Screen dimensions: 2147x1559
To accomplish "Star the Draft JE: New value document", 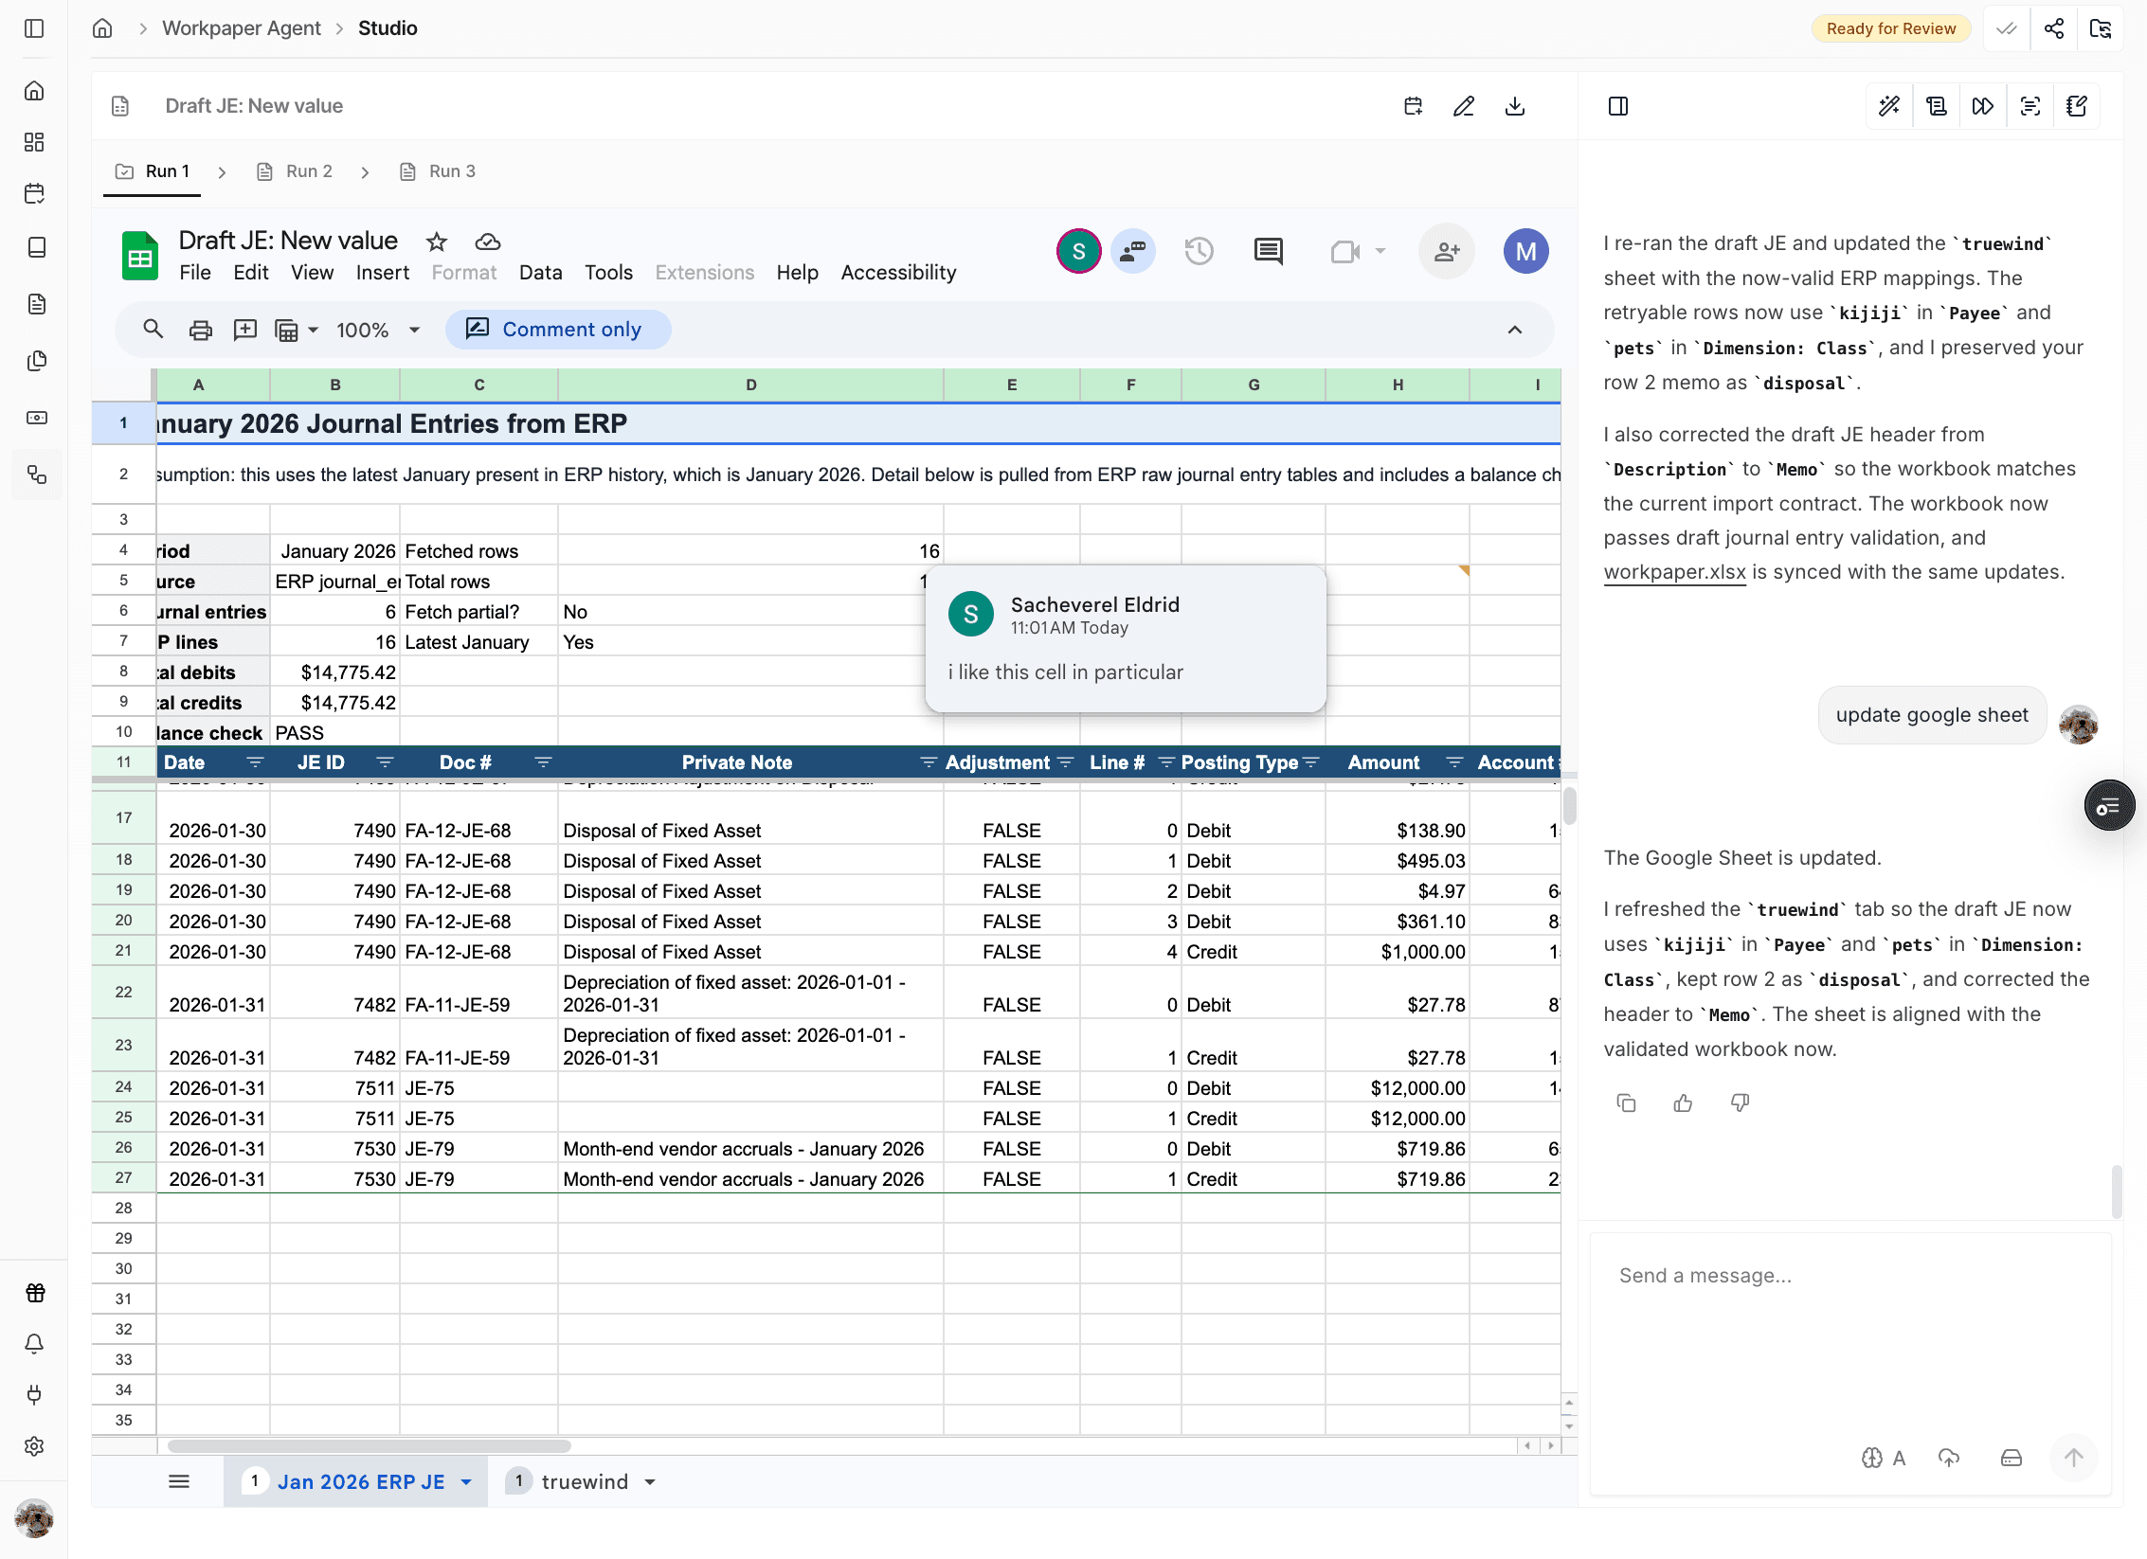I will (x=436, y=242).
